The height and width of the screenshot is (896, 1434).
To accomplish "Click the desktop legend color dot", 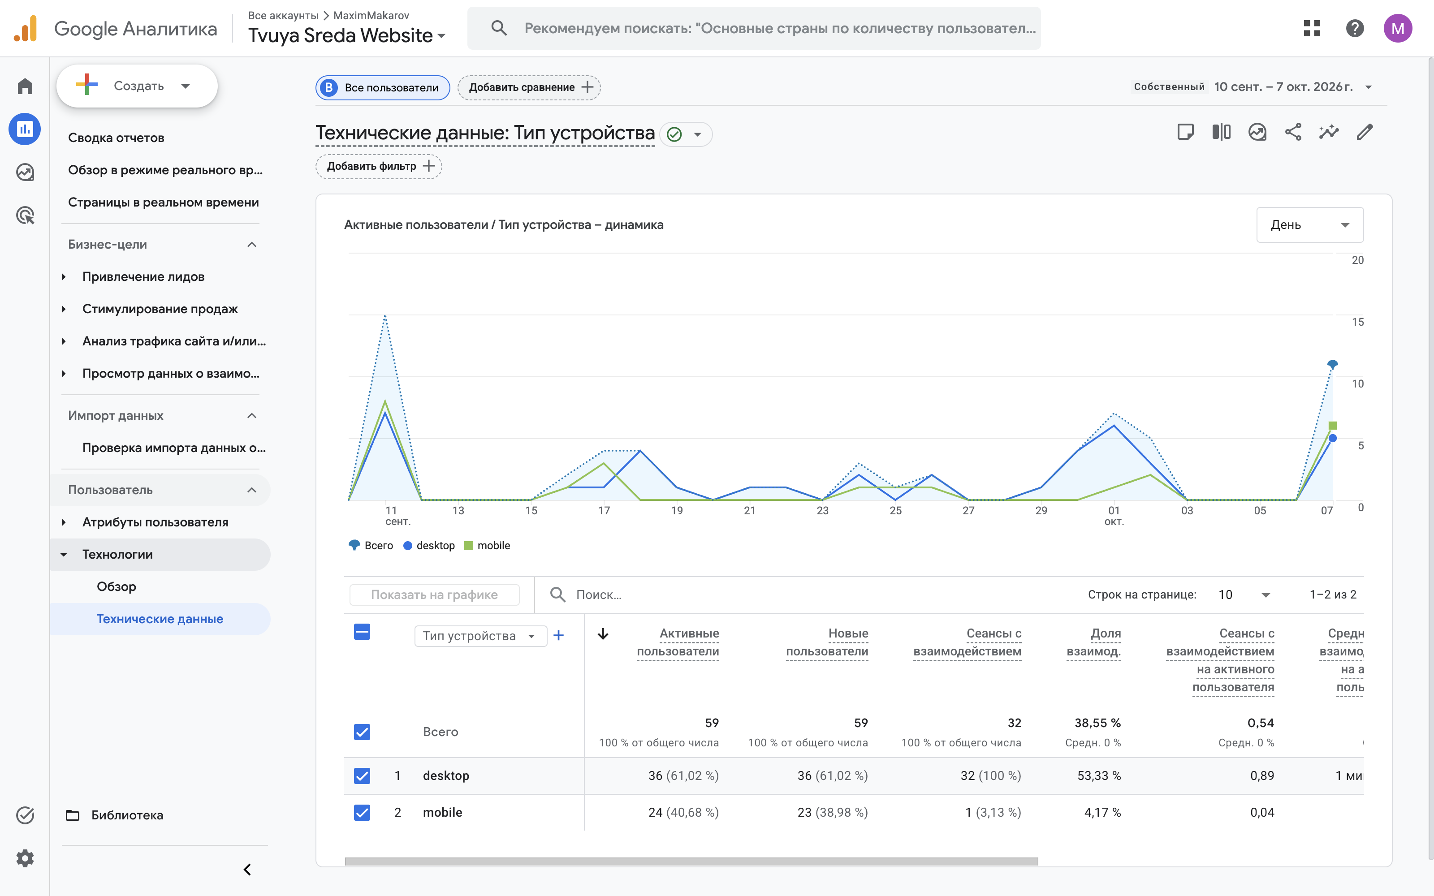I will click(x=408, y=546).
